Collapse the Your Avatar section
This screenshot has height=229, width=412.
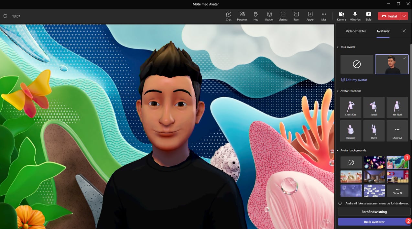tap(337, 47)
